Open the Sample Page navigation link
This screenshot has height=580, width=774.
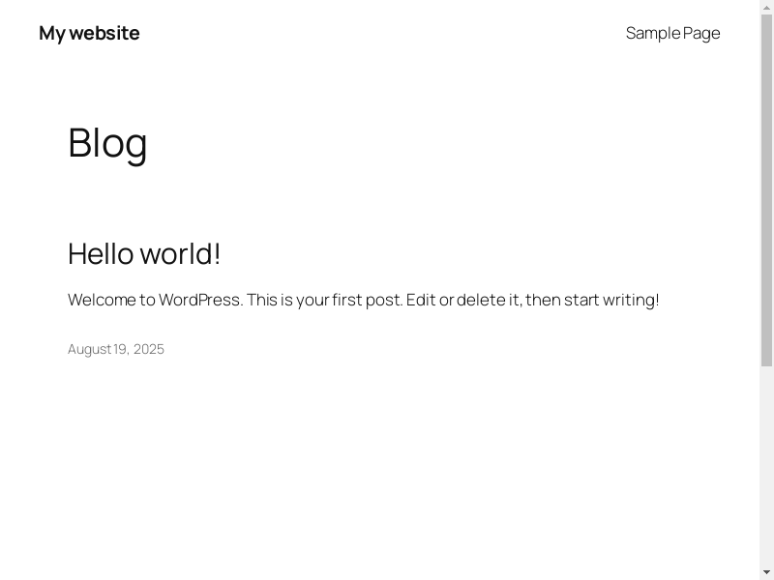click(672, 33)
